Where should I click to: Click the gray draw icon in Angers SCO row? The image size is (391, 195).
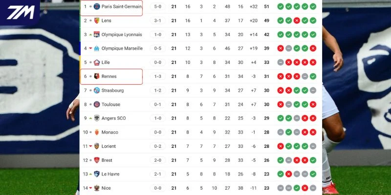click(x=297, y=118)
